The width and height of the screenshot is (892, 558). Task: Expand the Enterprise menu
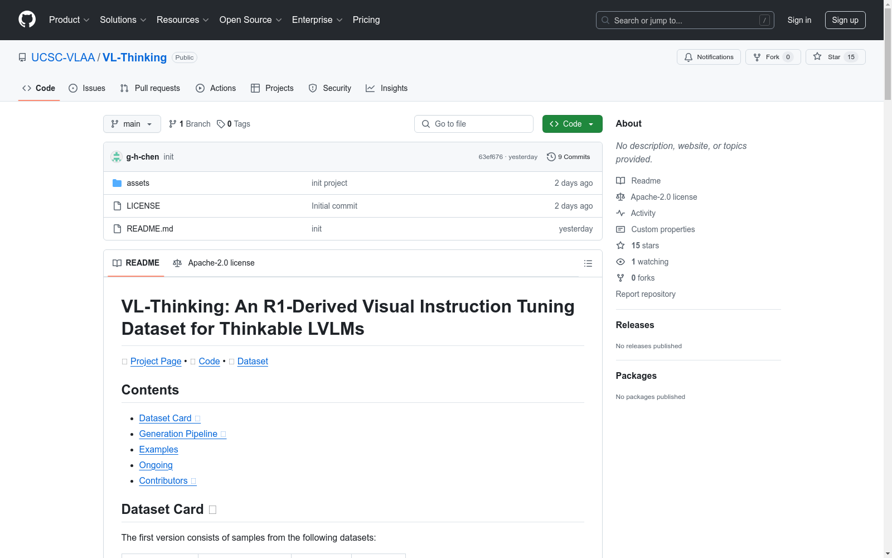tap(317, 20)
